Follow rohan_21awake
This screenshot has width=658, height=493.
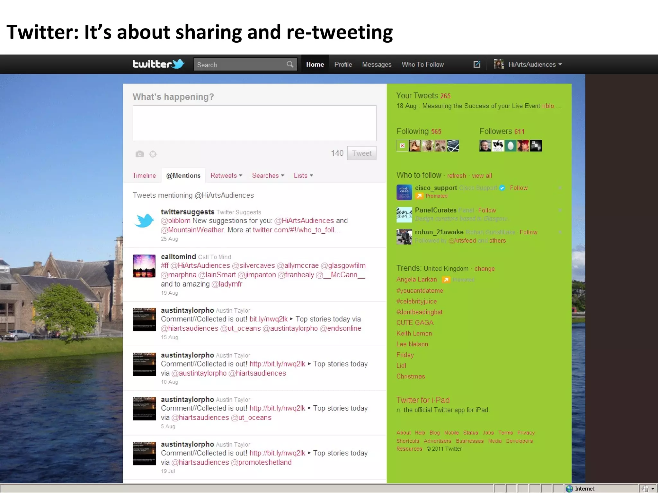point(528,232)
